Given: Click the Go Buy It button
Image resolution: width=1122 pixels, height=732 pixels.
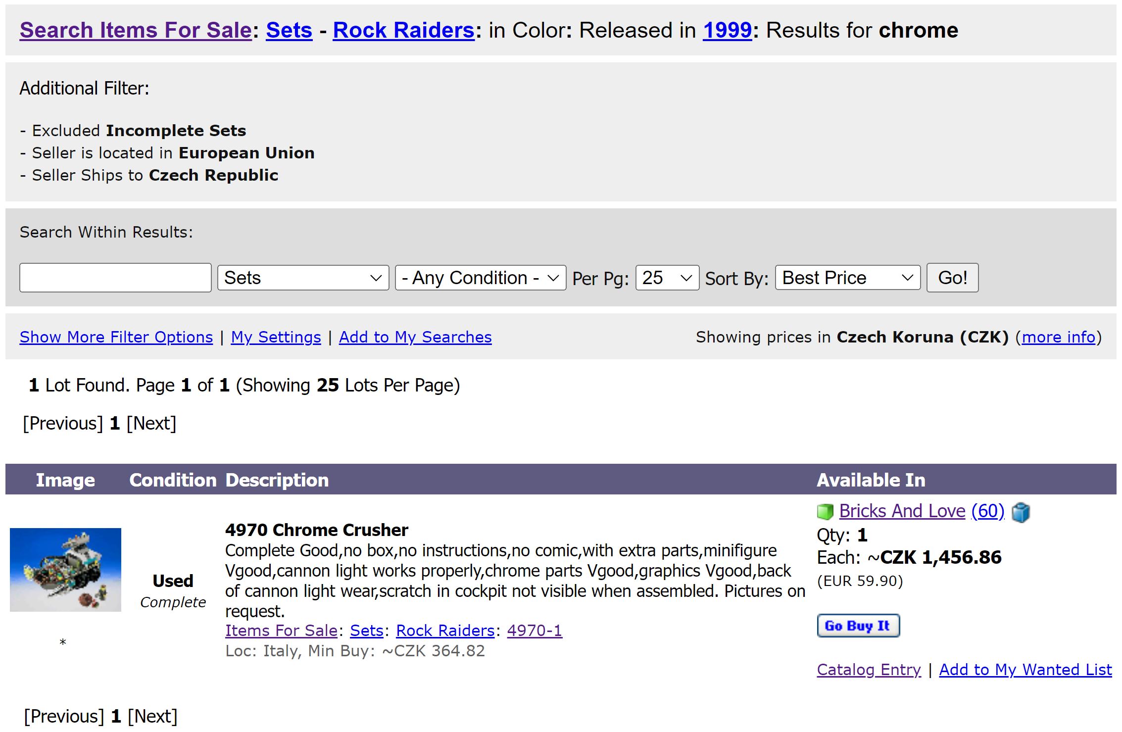Looking at the screenshot, I should 858,626.
